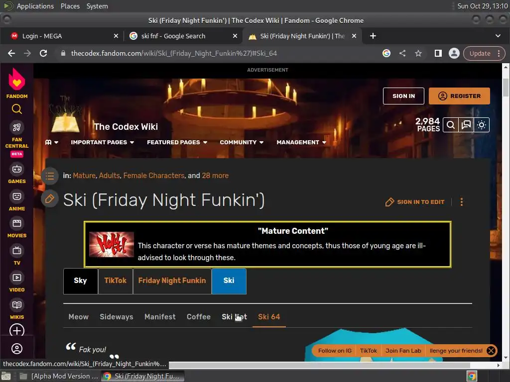Open the Female Characters category link

[154, 176]
